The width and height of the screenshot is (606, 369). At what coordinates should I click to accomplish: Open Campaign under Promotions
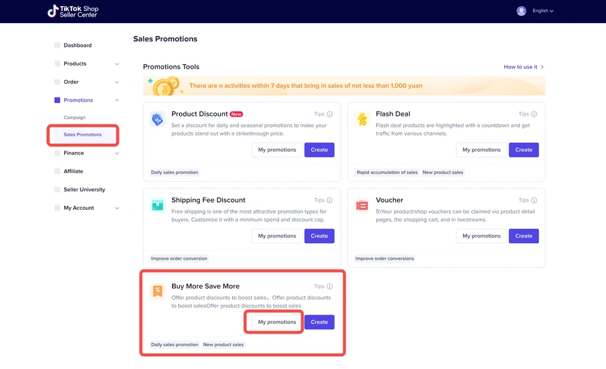(74, 117)
